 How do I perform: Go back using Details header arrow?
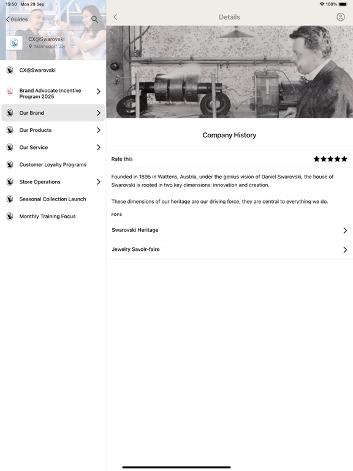tap(115, 17)
